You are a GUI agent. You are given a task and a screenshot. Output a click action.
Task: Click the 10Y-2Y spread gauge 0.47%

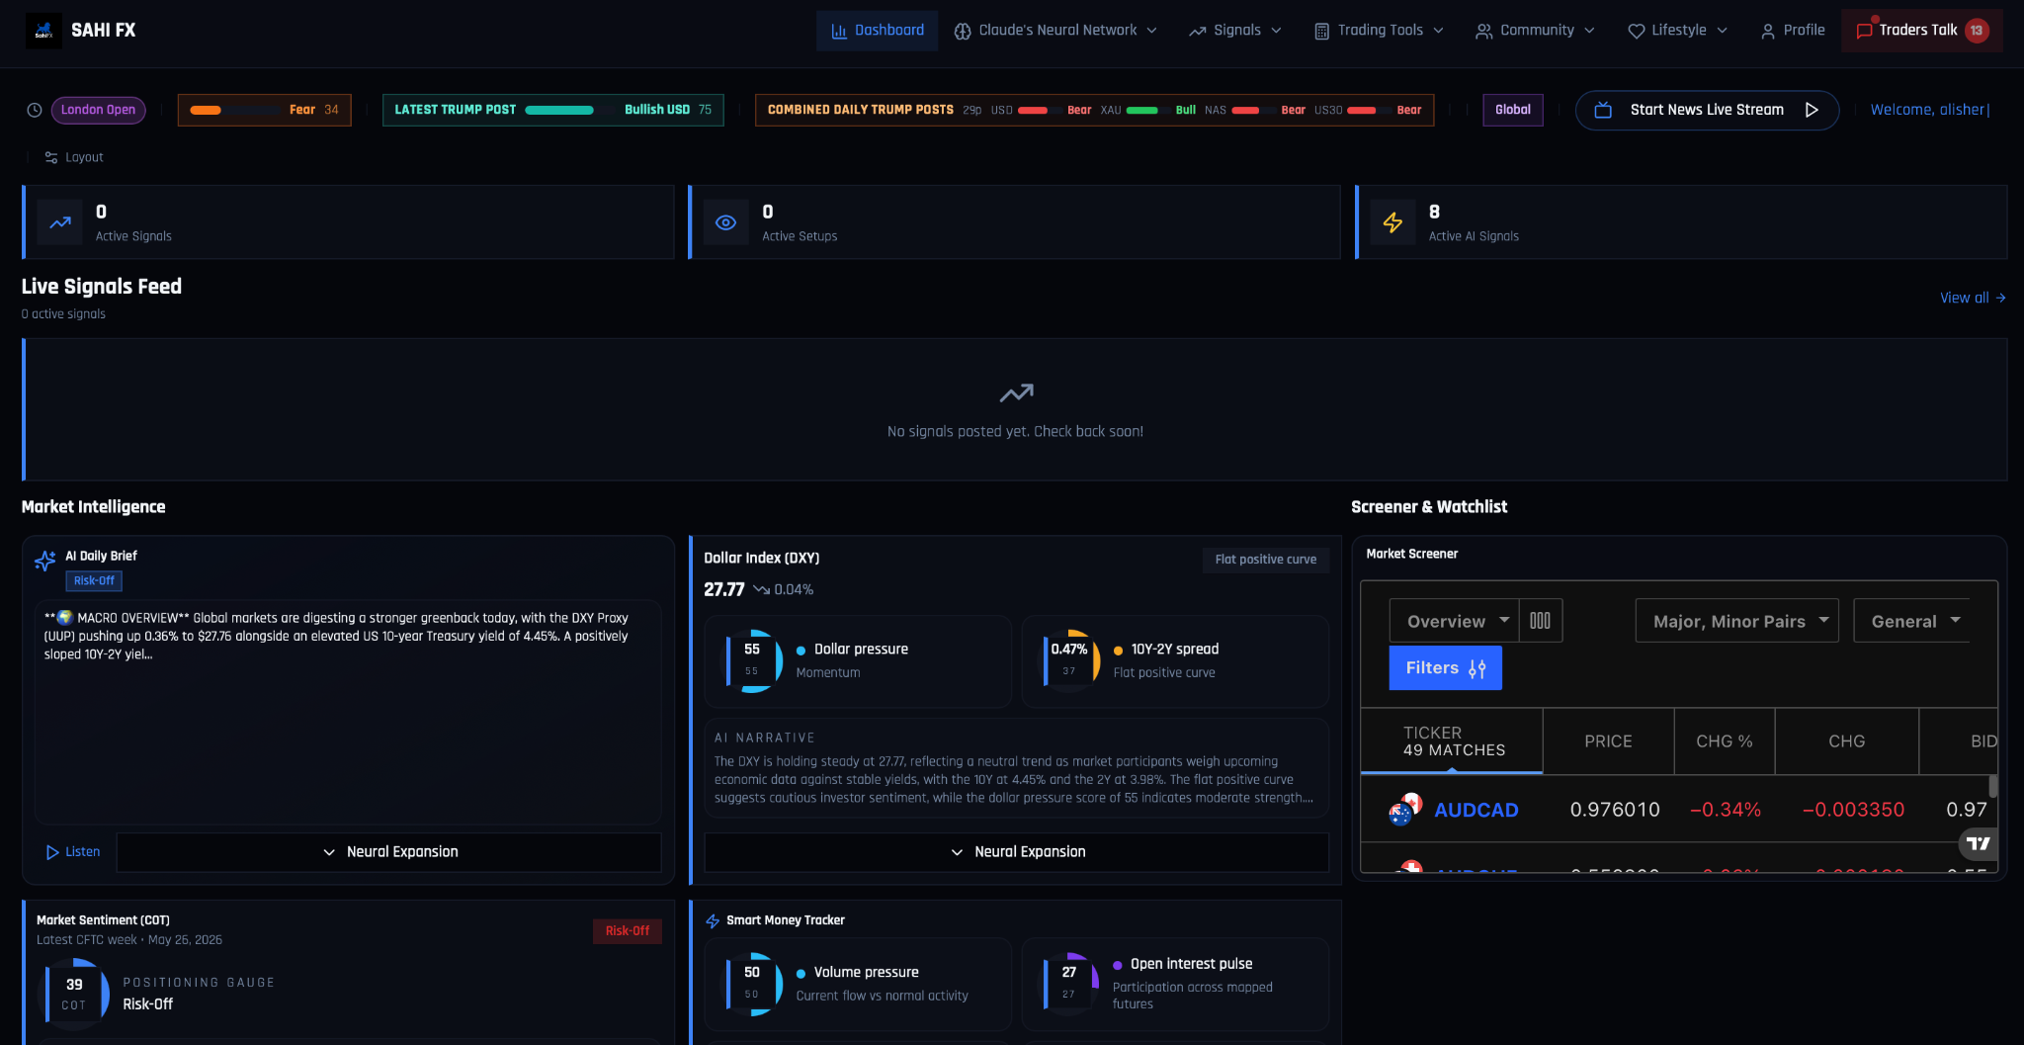(1070, 660)
